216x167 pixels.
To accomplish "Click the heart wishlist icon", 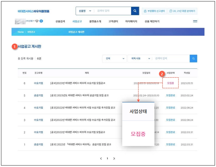I will coord(37,21).
